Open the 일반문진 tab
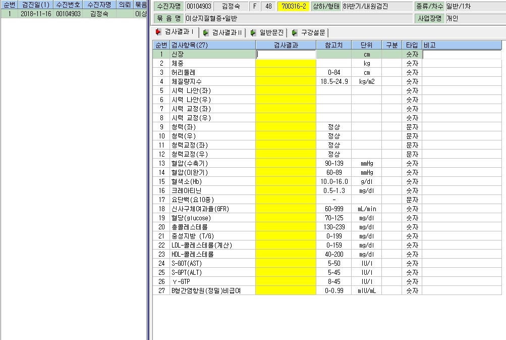The image size is (506, 340). coord(267,33)
